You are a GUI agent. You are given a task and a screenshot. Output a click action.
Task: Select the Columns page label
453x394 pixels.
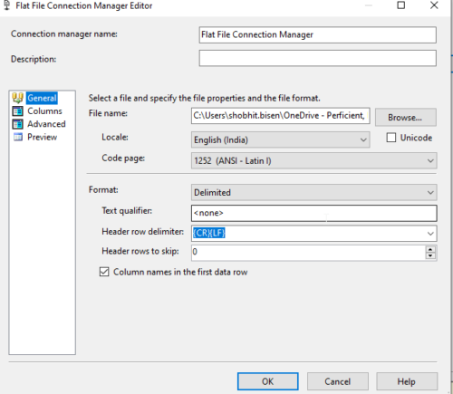[x=44, y=111]
